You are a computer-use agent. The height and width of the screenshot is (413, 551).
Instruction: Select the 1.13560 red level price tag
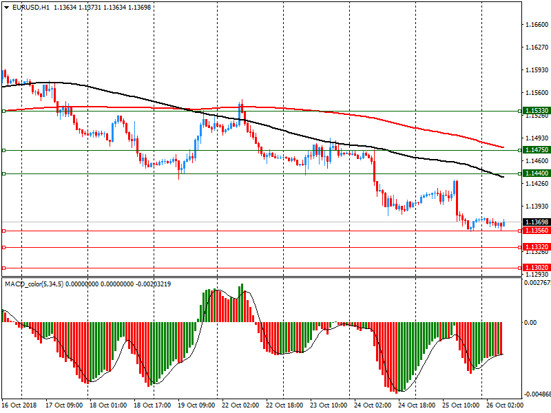click(x=537, y=231)
